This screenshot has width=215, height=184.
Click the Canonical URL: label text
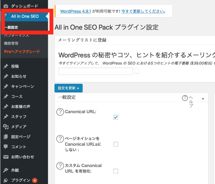click(x=81, y=112)
